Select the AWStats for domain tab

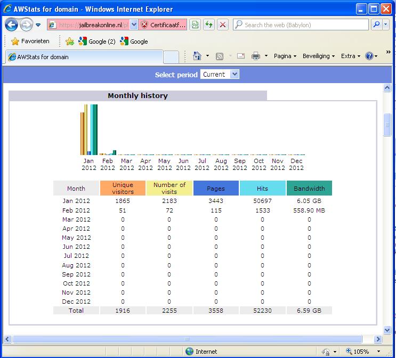click(84, 57)
